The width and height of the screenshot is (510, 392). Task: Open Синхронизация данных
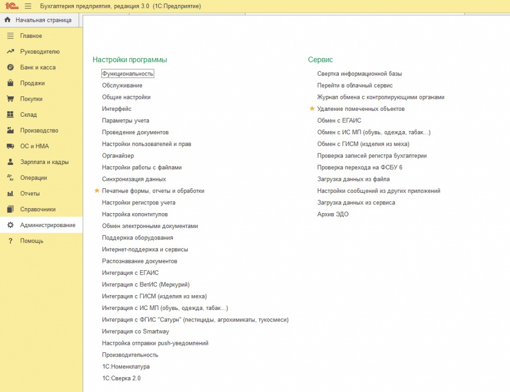click(133, 179)
